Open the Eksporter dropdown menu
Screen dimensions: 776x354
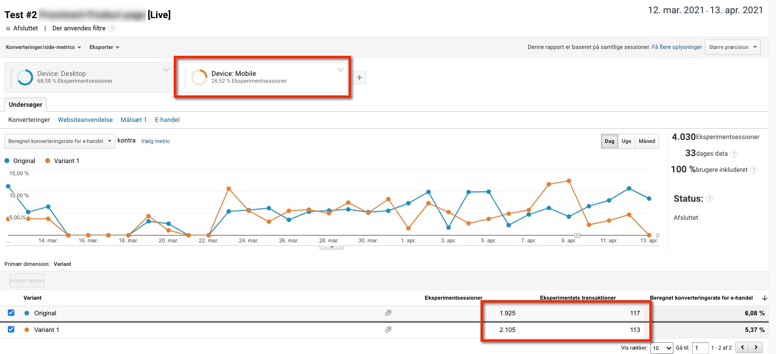click(104, 47)
